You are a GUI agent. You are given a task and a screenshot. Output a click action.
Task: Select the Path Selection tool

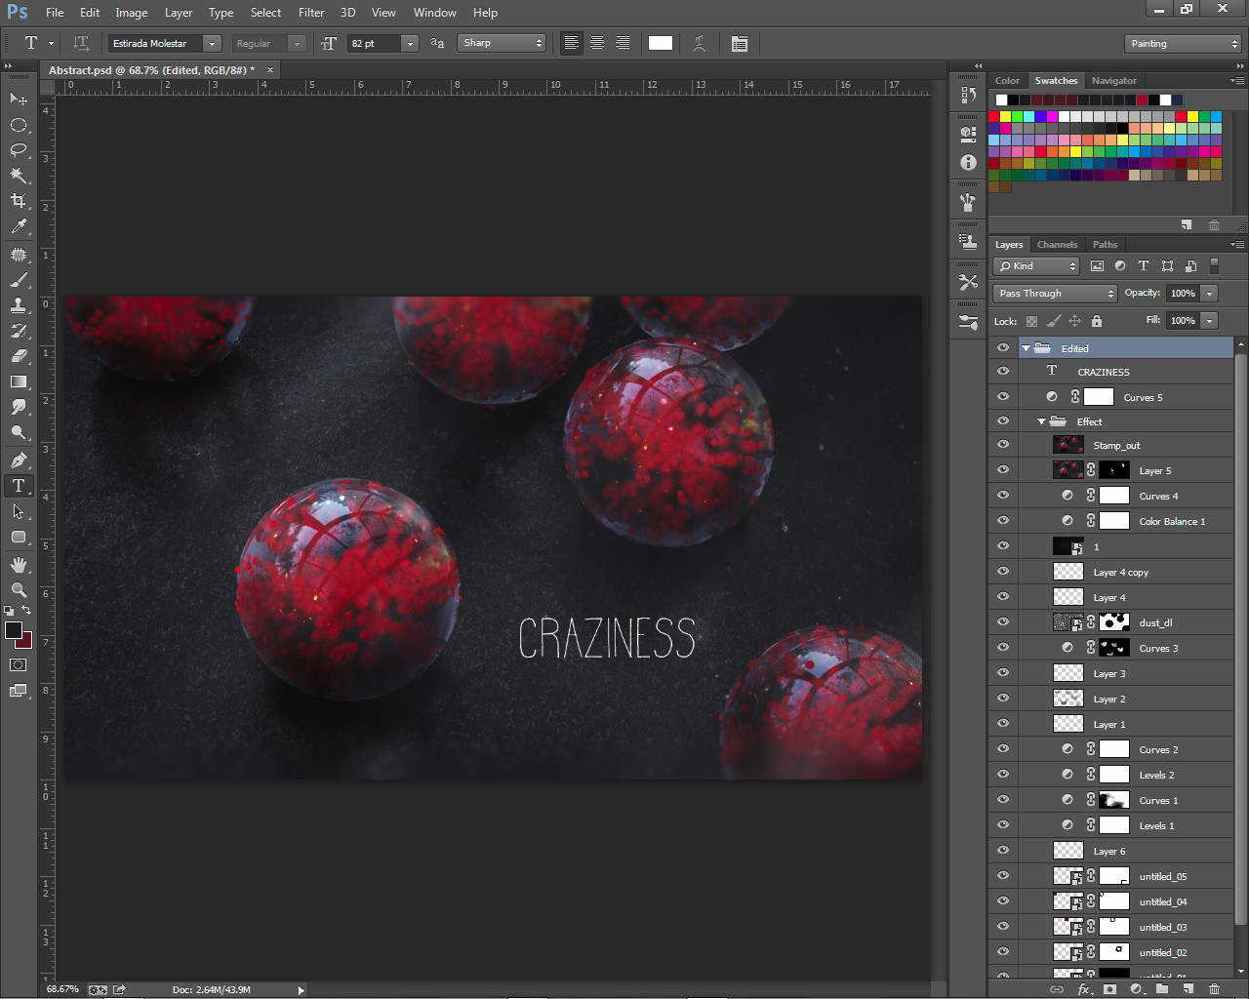pyautogui.click(x=19, y=511)
